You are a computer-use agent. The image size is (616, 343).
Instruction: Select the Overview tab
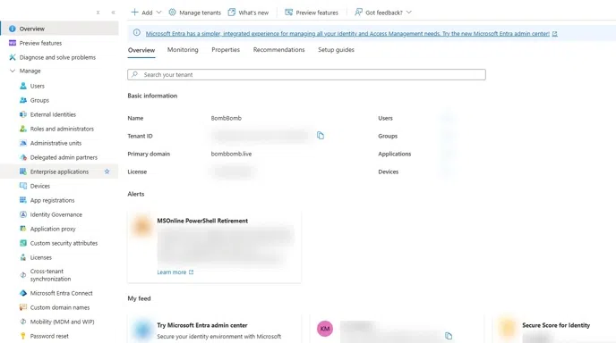141,50
